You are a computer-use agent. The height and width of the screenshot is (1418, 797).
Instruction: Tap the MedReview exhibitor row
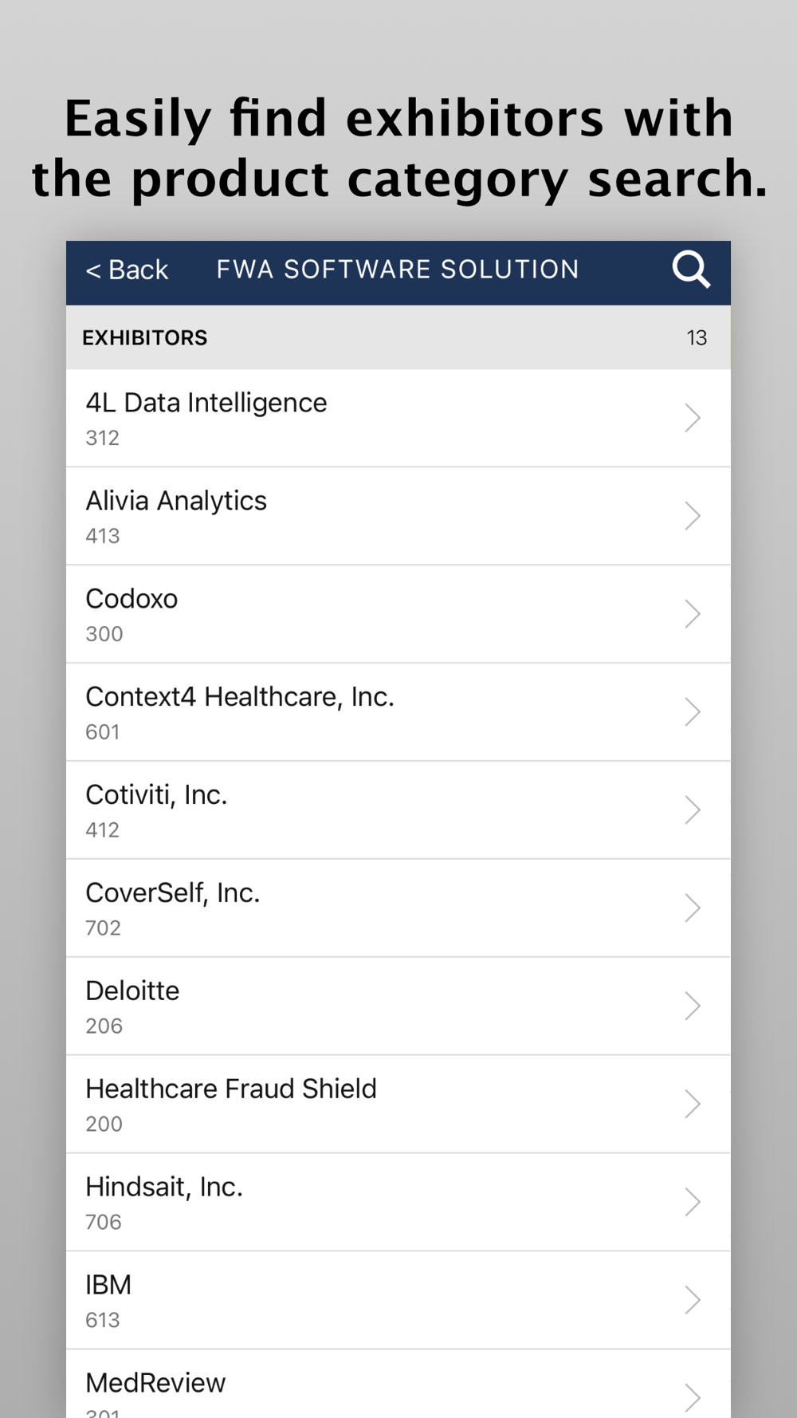tap(156, 1384)
